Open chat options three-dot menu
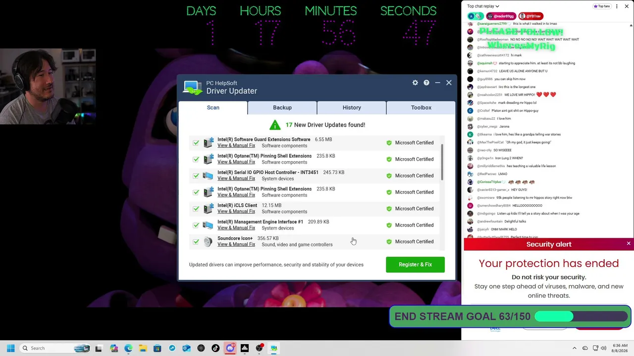Viewport: 634px width, 356px height. click(617, 6)
